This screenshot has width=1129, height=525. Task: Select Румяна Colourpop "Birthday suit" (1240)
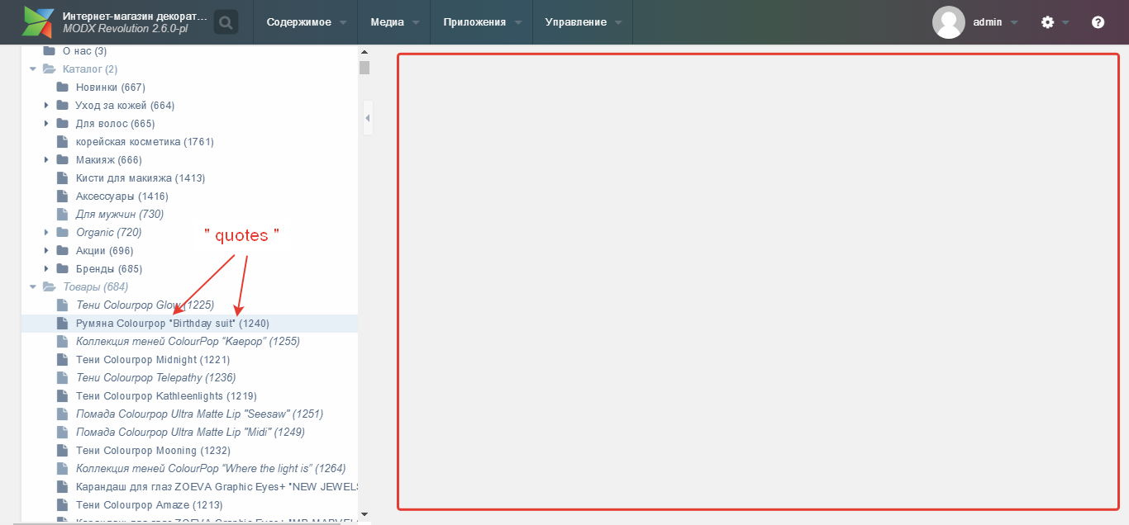[172, 323]
